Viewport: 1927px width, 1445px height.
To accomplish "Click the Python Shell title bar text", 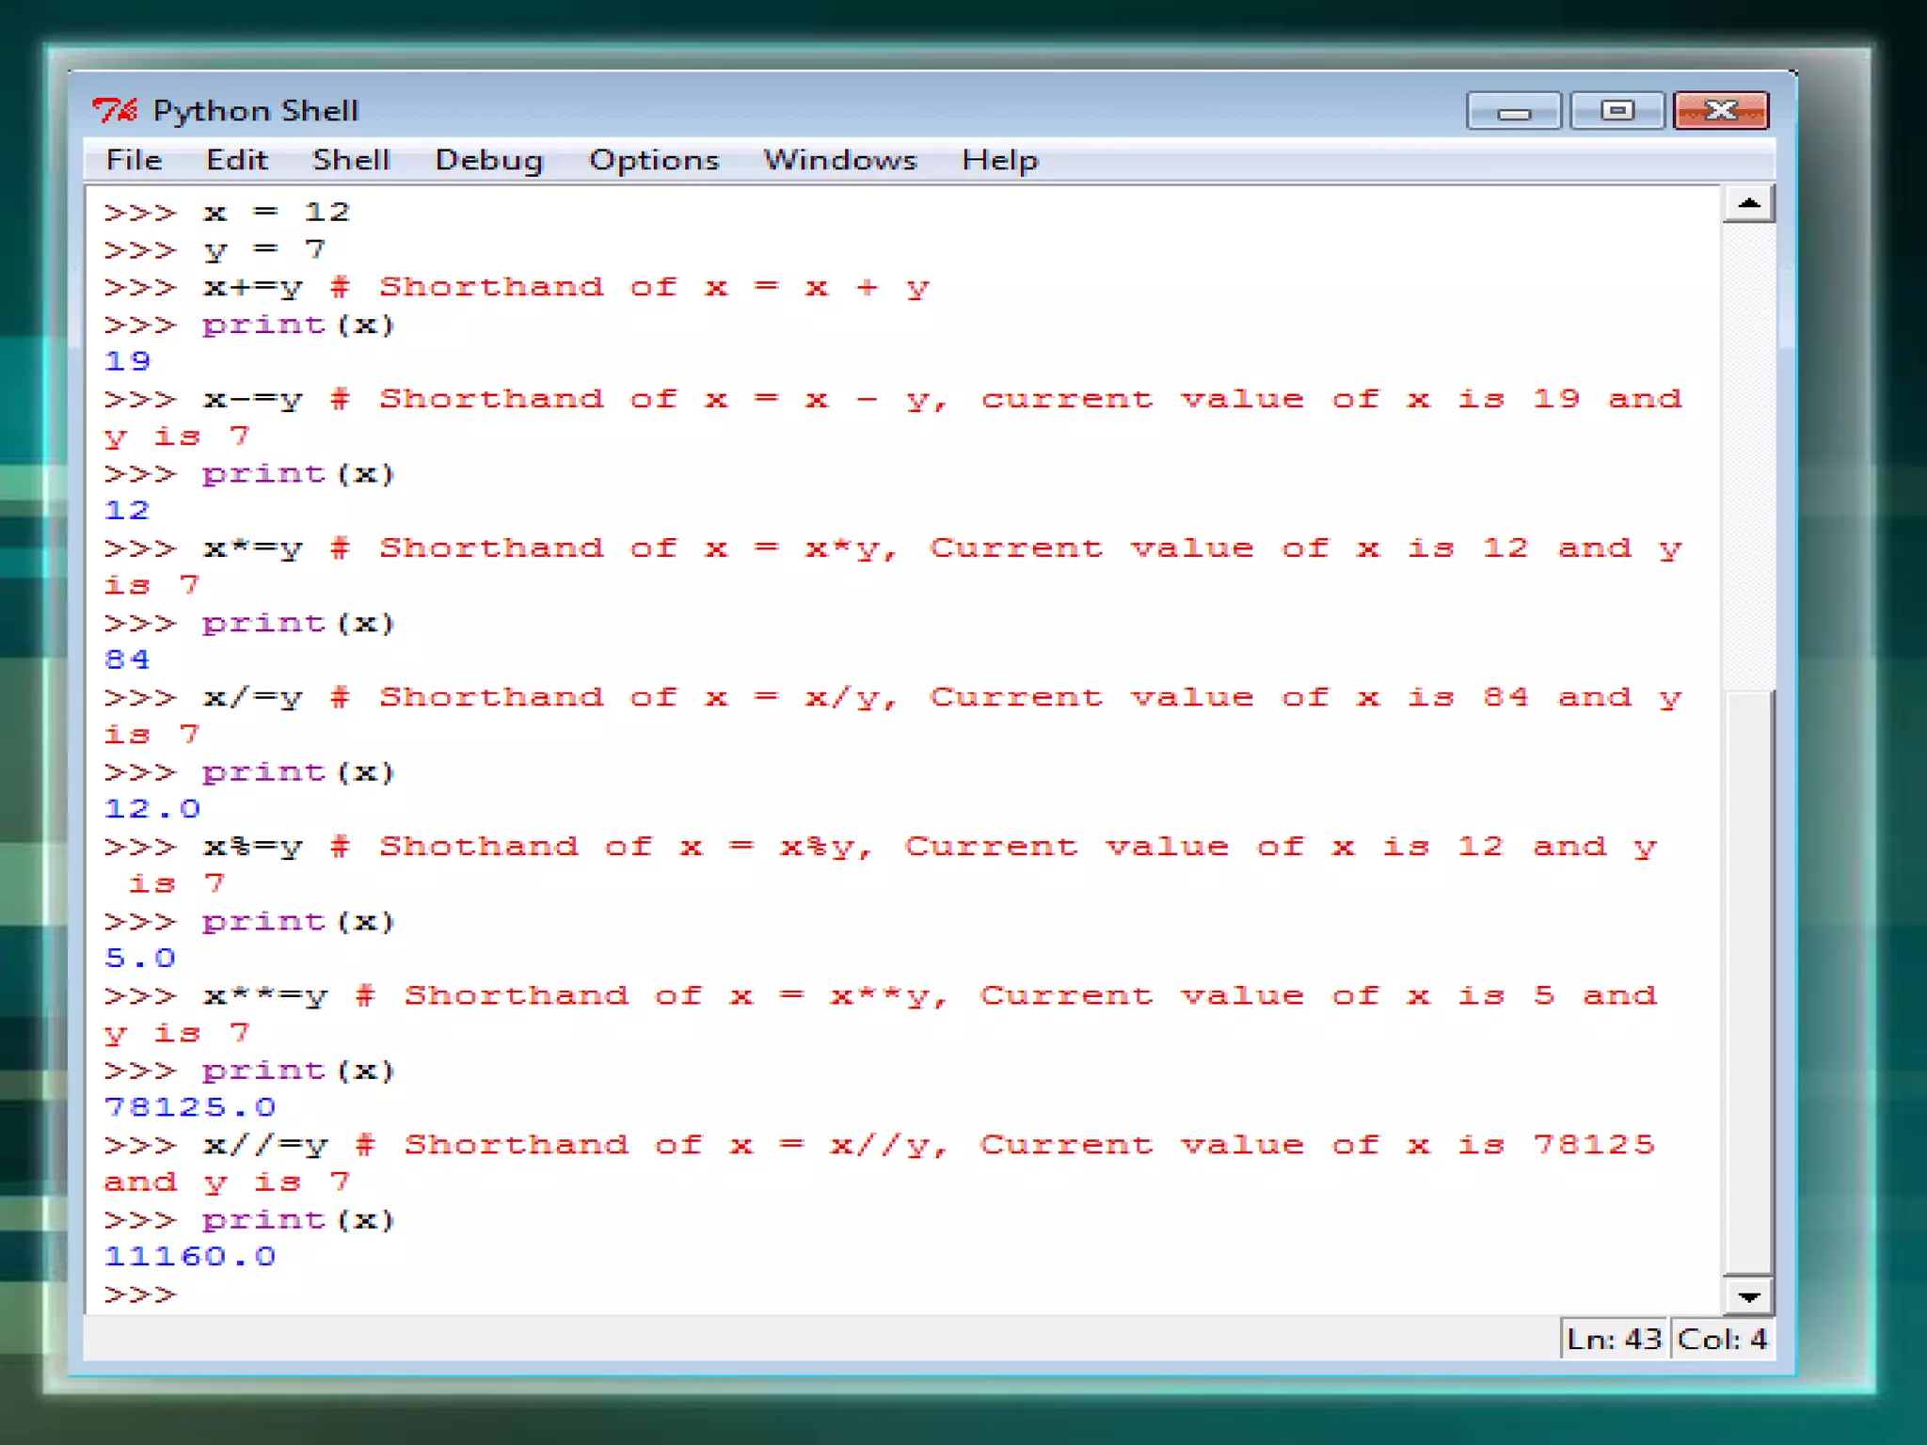I will [x=256, y=111].
